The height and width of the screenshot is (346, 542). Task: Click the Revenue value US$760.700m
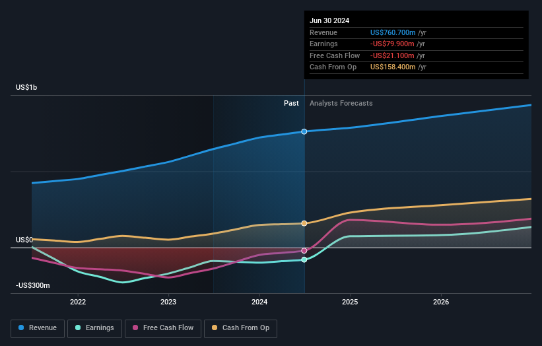pos(393,32)
